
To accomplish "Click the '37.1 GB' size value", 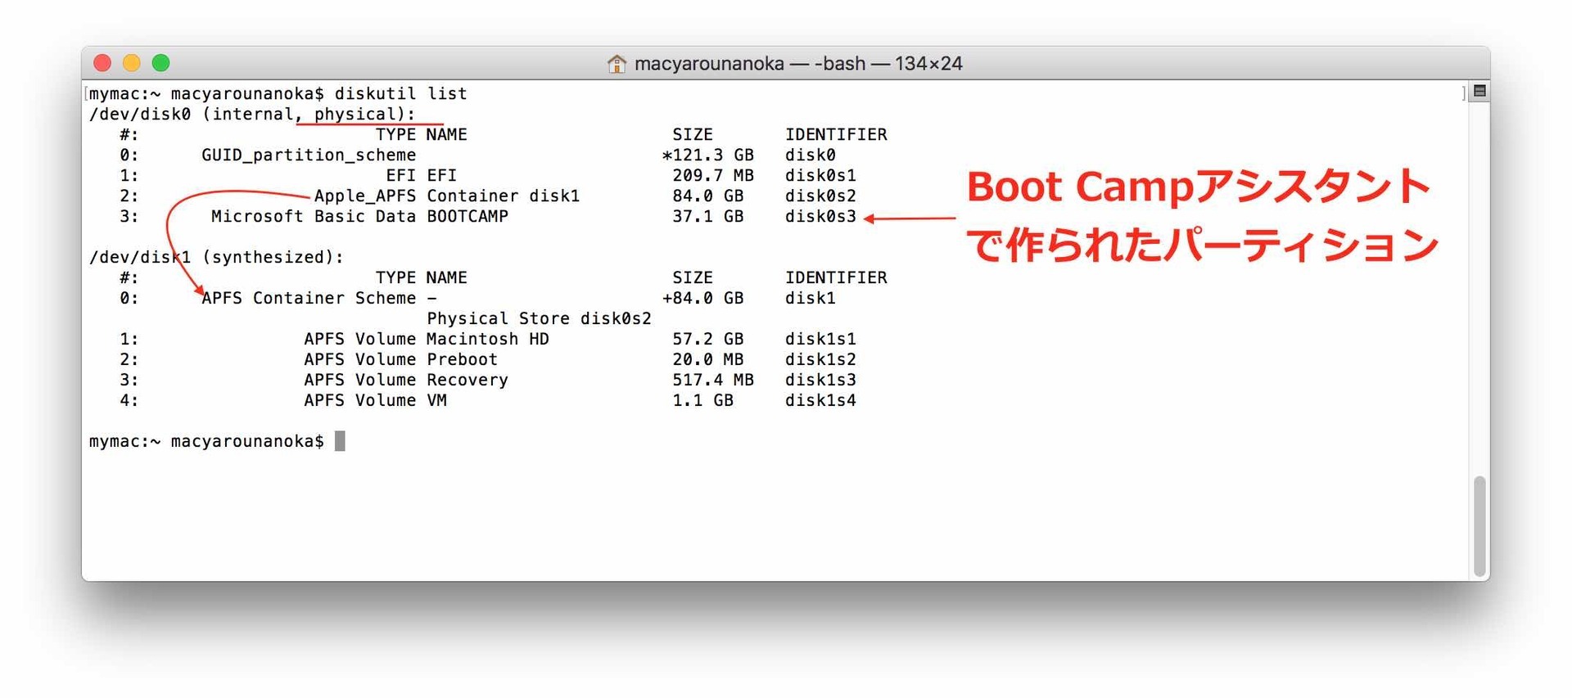I will [x=708, y=216].
